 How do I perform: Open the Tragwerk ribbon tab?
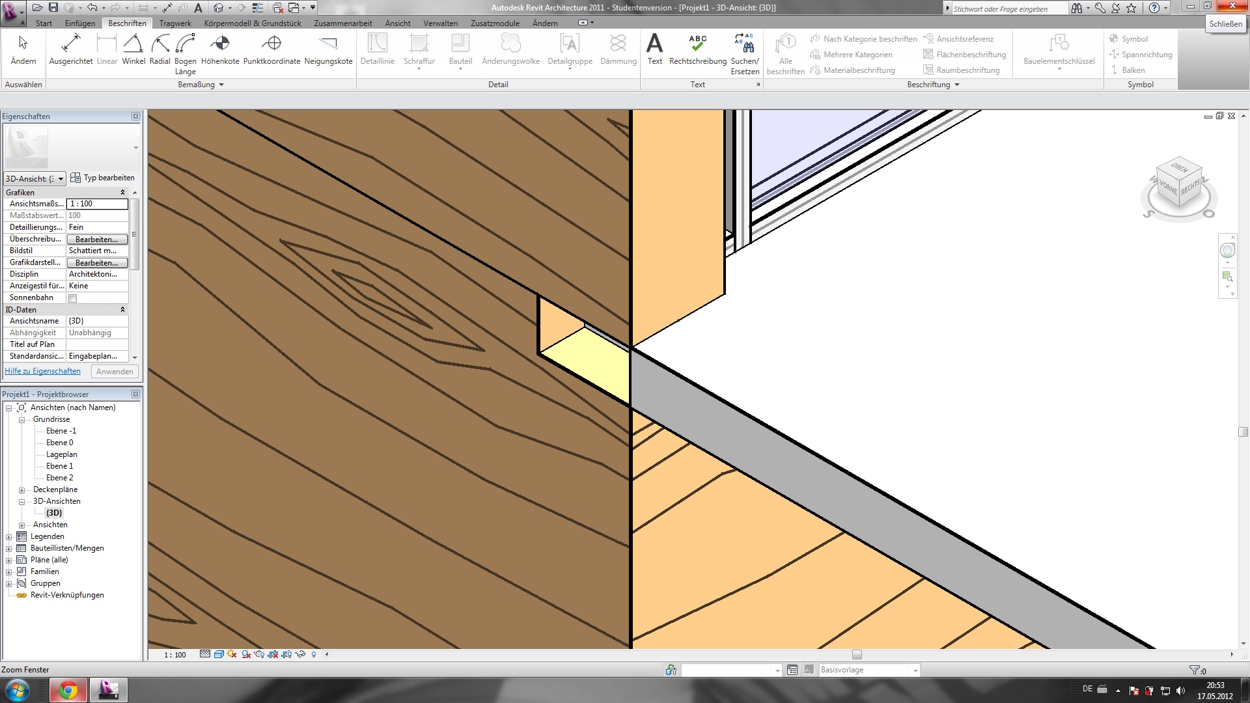pyautogui.click(x=175, y=23)
